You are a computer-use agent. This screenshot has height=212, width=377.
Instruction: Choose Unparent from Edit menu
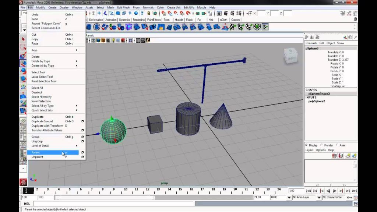(x=53, y=157)
